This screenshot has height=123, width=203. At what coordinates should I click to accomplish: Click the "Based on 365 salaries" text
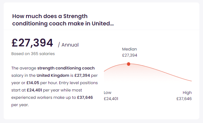(x=33, y=54)
